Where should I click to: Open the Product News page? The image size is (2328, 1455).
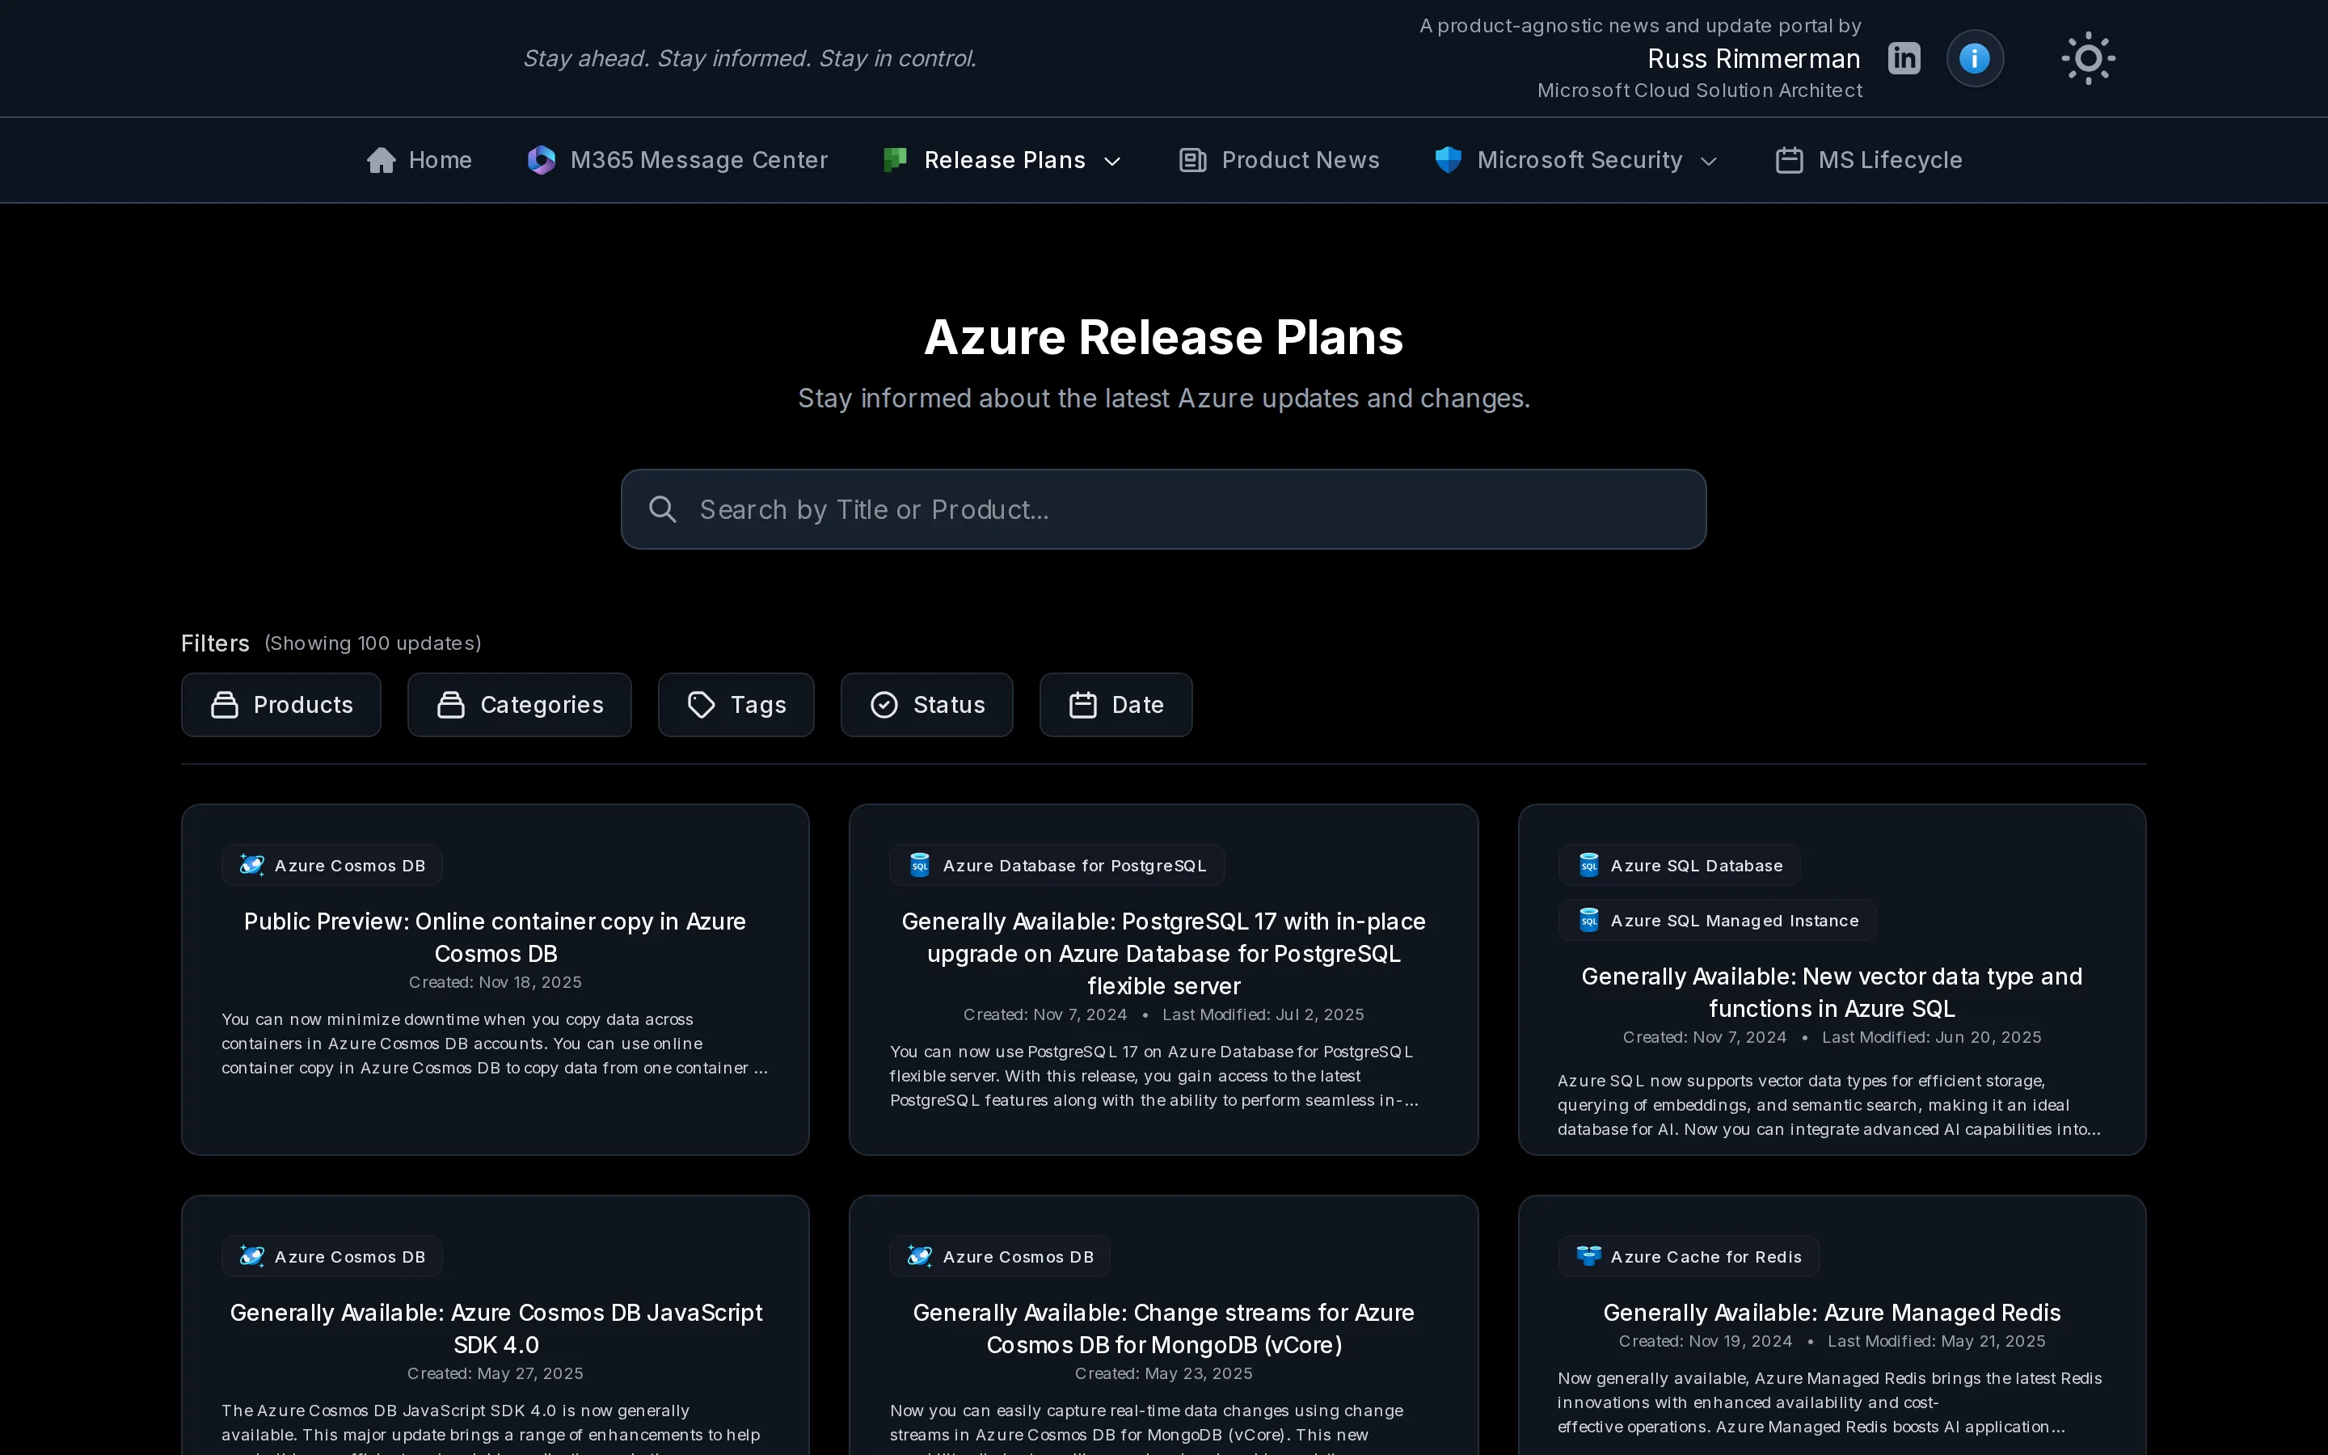pos(1280,160)
